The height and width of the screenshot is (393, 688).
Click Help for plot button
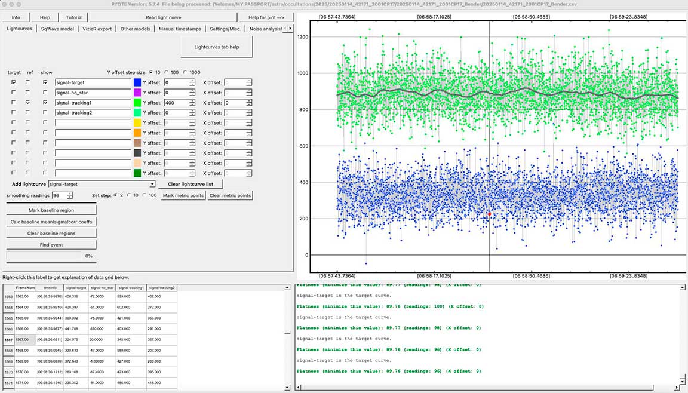[266, 17]
